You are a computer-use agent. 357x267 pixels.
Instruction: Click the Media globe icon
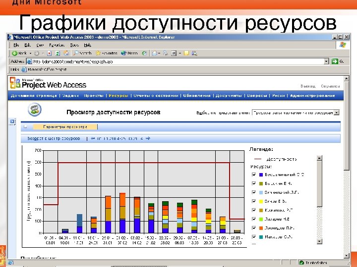click(123, 53)
